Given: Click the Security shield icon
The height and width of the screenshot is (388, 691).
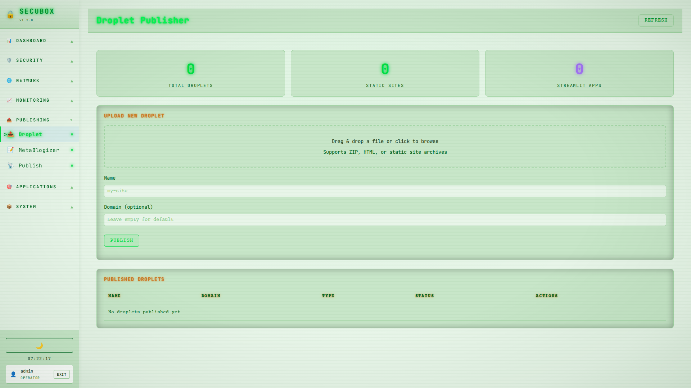Looking at the screenshot, I should (x=9, y=60).
